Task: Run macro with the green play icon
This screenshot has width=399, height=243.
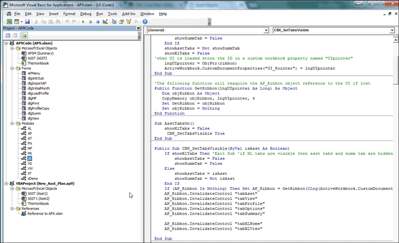Action: (83, 22)
